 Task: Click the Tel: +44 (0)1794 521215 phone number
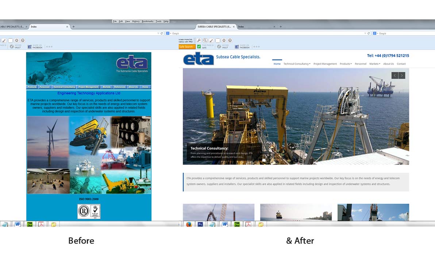point(388,56)
